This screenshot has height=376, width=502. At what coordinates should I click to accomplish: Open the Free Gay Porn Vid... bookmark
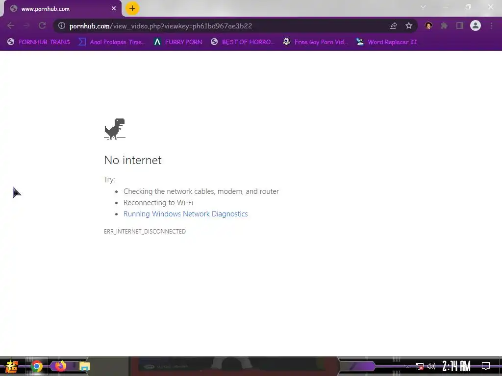pos(315,42)
